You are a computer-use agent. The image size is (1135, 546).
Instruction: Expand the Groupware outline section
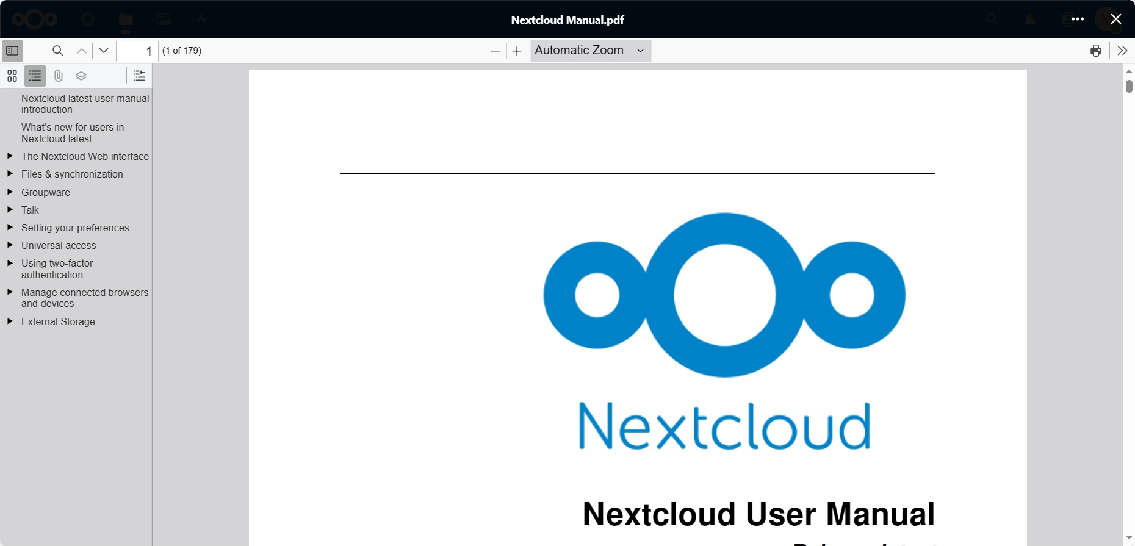[10, 192]
